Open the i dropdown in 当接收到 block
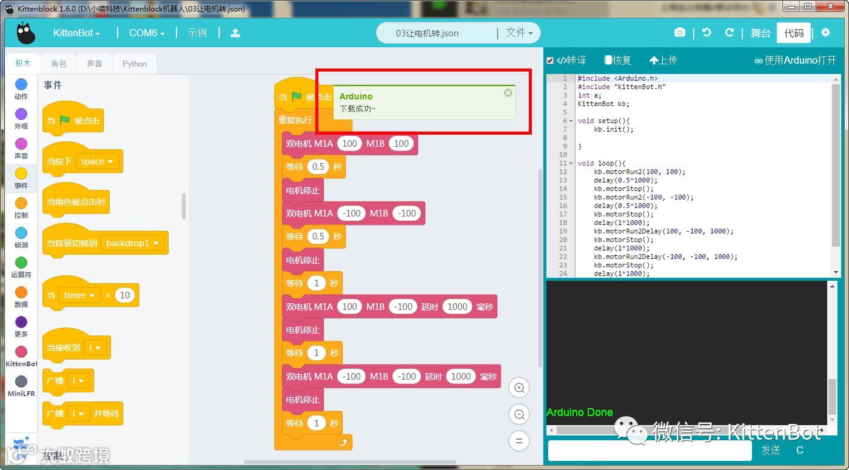Viewport: 849px width, 470px height. pos(95,347)
